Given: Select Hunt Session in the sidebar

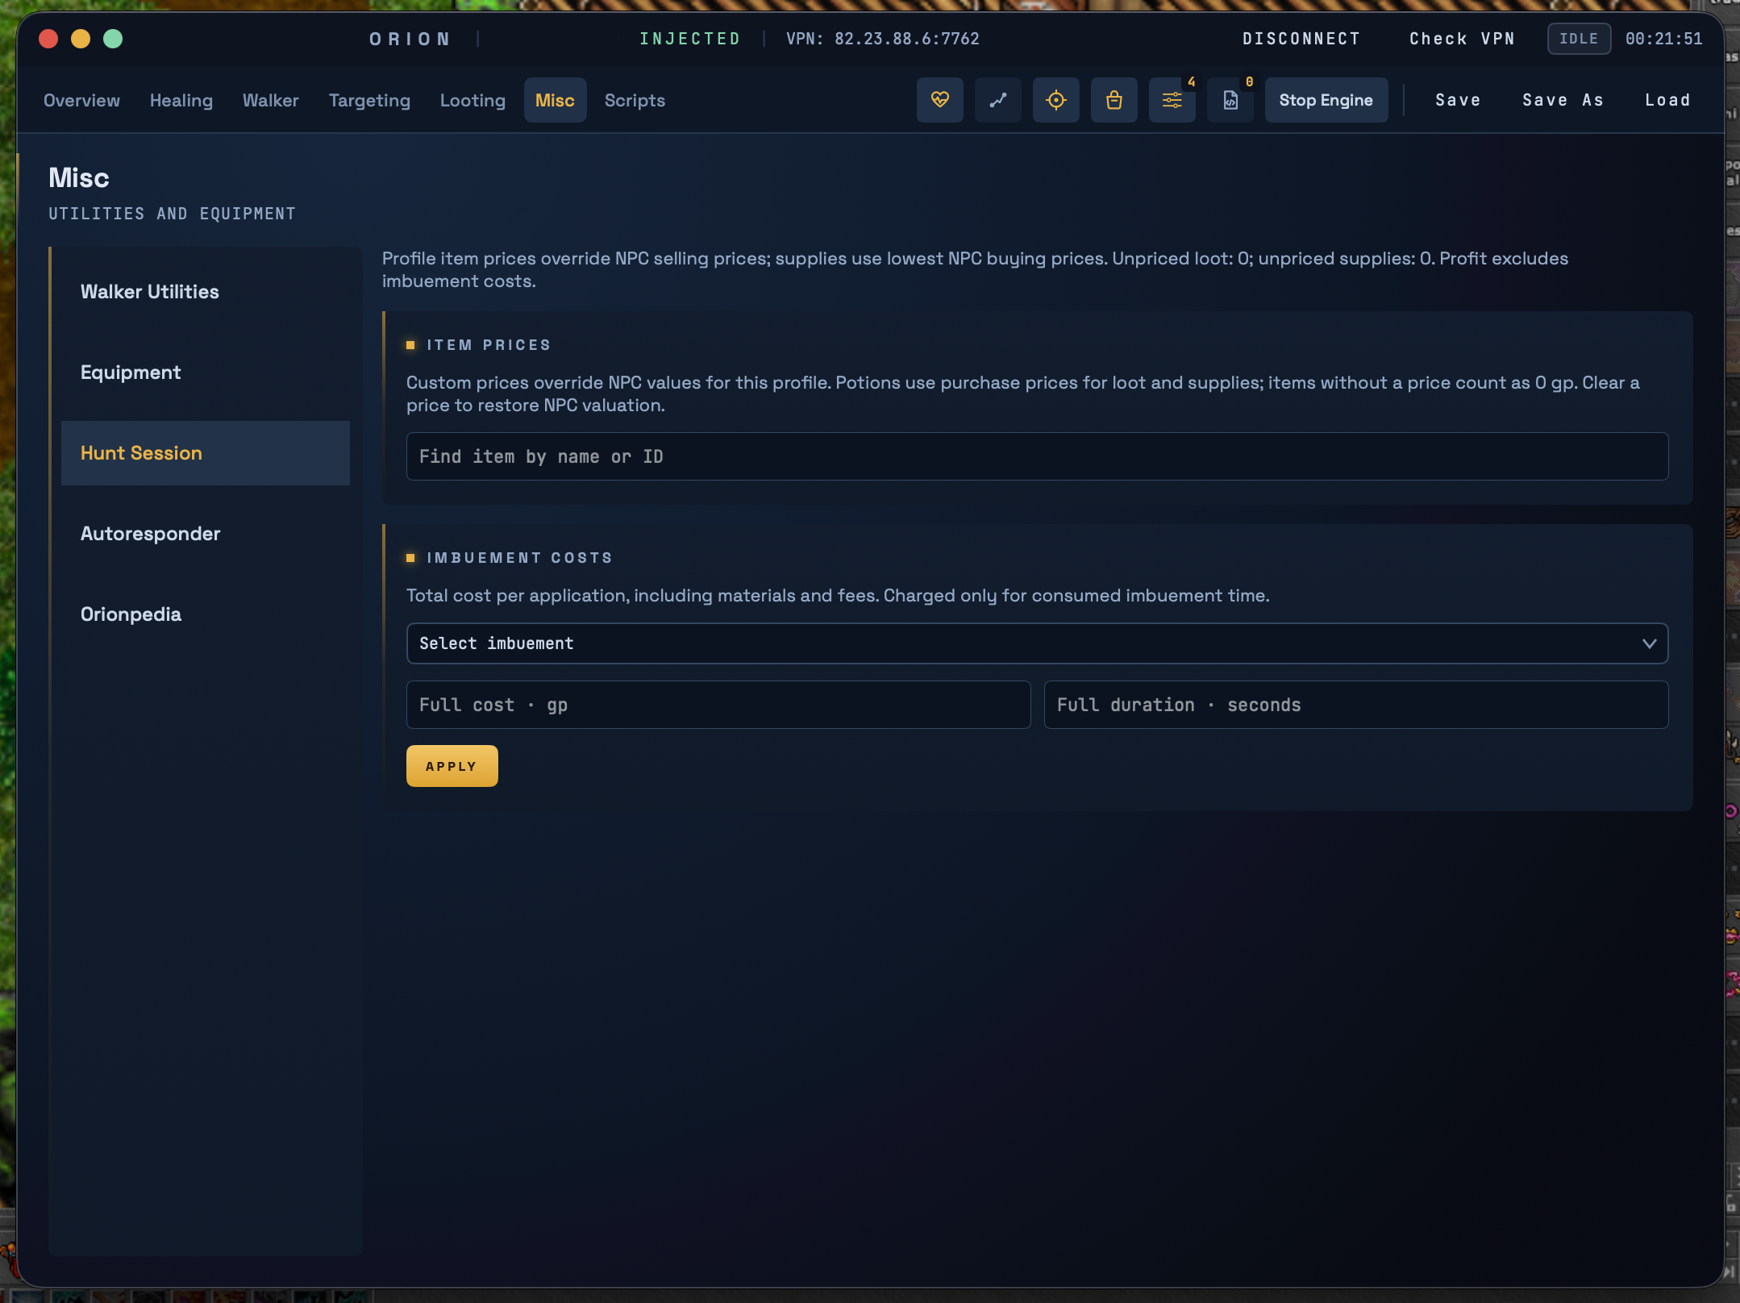Looking at the screenshot, I should point(206,453).
